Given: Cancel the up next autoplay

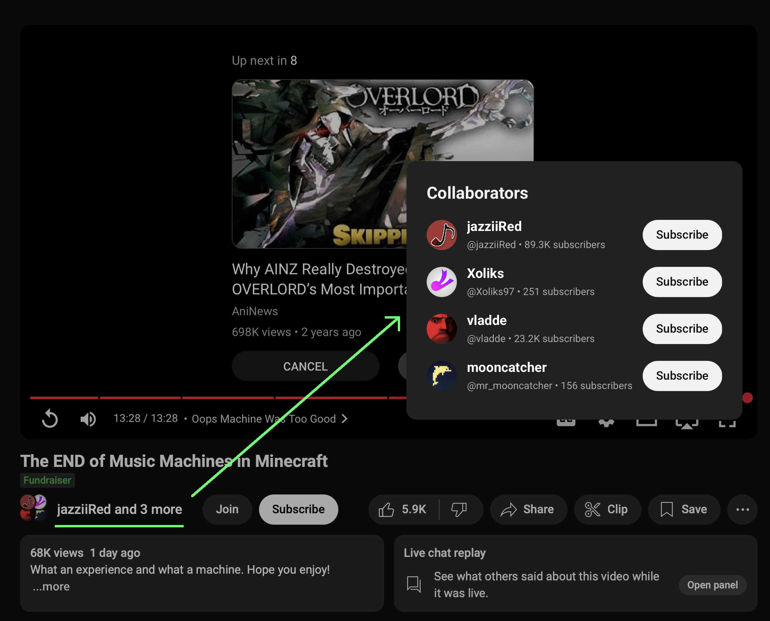Looking at the screenshot, I should pos(305,366).
